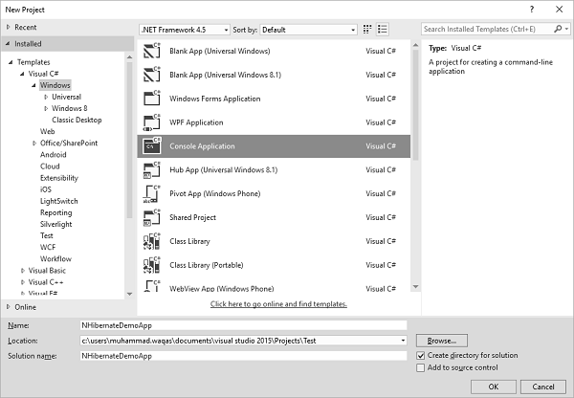The image size is (574, 398).
Task: Click the Search Installed Templates box
Action: pos(488,29)
